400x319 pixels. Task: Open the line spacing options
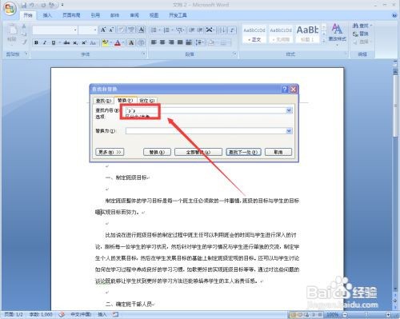[x=199, y=42]
